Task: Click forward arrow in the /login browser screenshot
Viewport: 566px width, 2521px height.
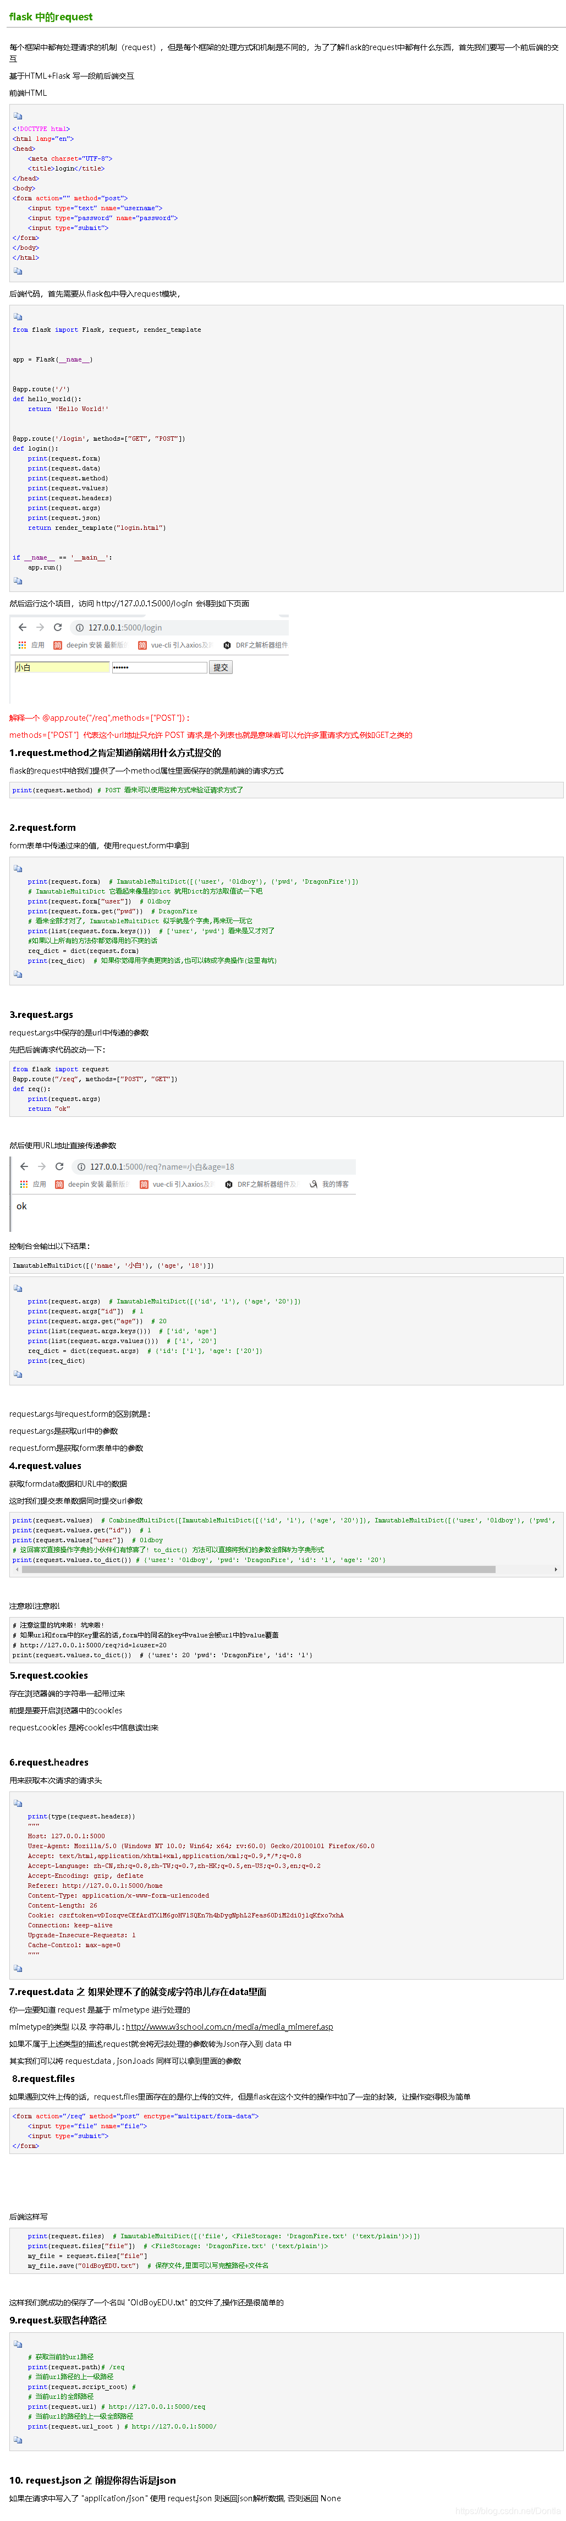Action: point(40,627)
